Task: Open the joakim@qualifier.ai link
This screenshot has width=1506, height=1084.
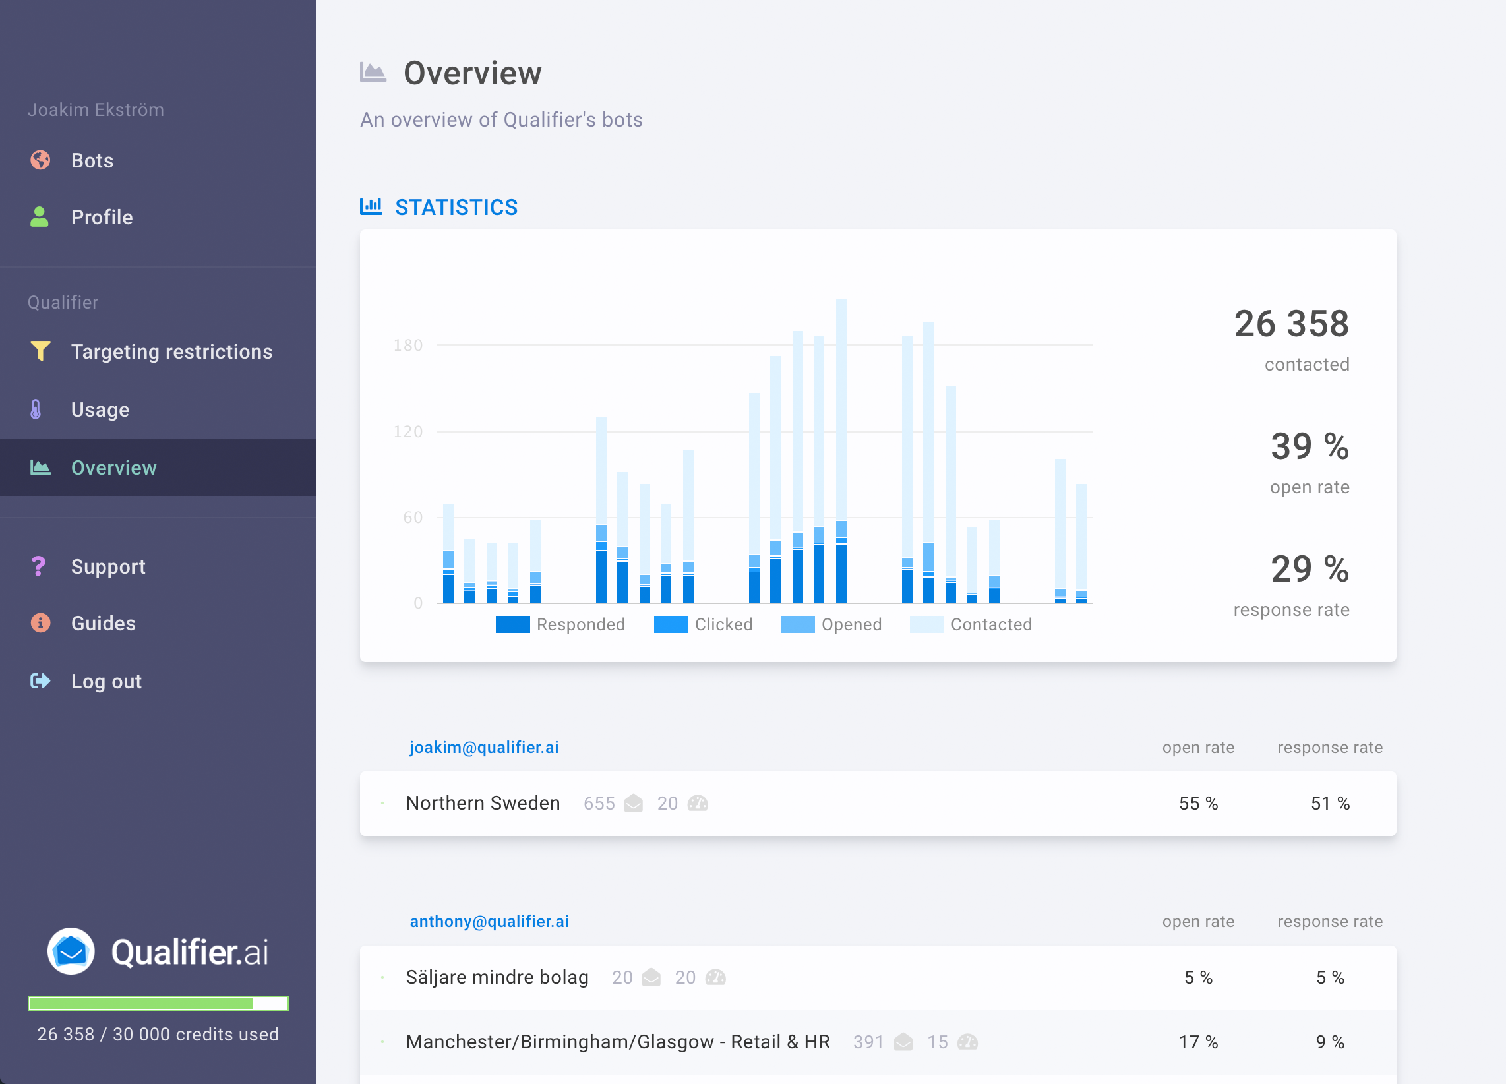Action: click(x=483, y=747)
